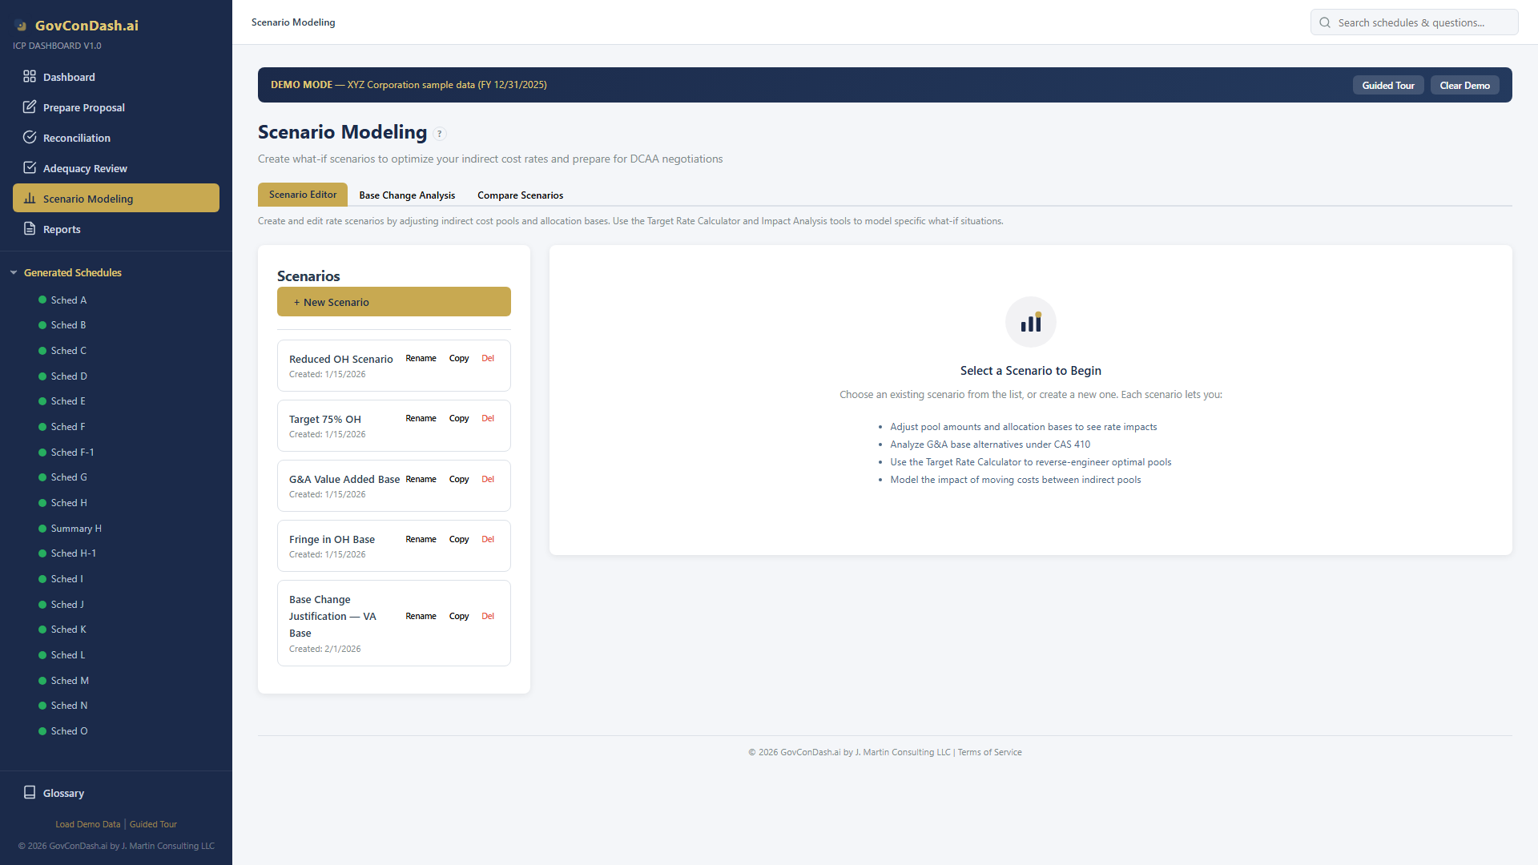Open the Compare Scenarios tab
The image size is (1538, 865).
520,195
